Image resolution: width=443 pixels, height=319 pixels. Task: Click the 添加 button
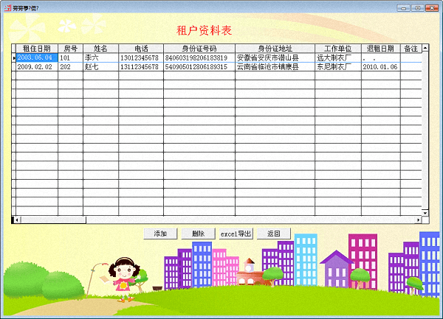[x=160, y=234]
